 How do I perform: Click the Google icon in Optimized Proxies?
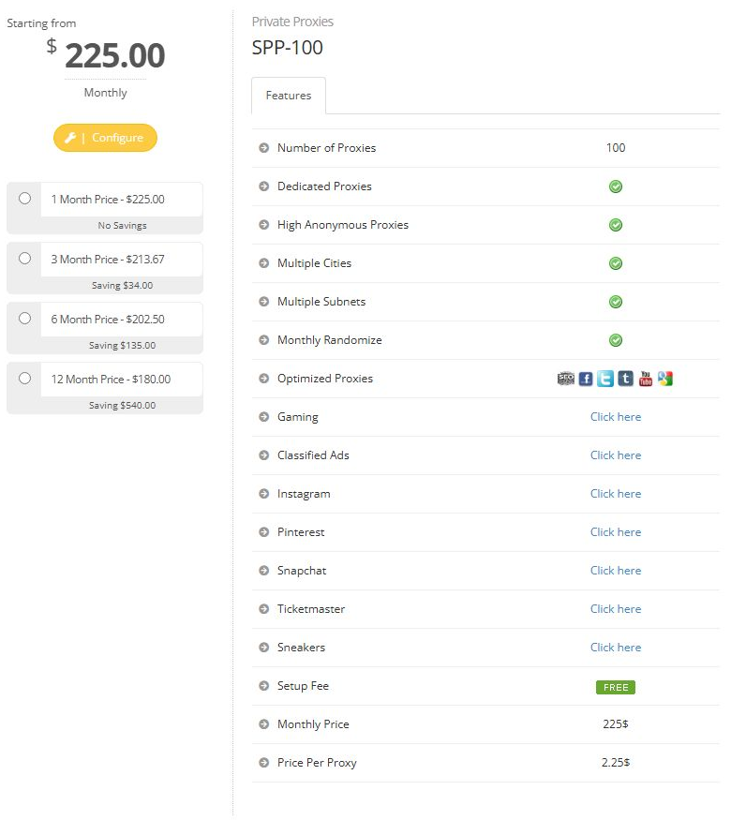(x=665, y=379)
